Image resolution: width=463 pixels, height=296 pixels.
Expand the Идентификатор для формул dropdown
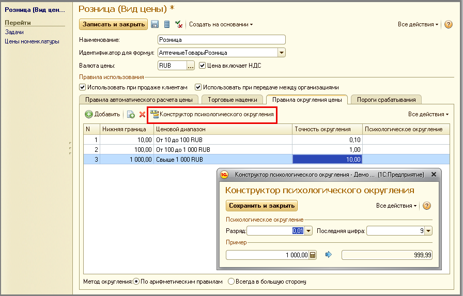pyautogui.click(x=282, y=53)
